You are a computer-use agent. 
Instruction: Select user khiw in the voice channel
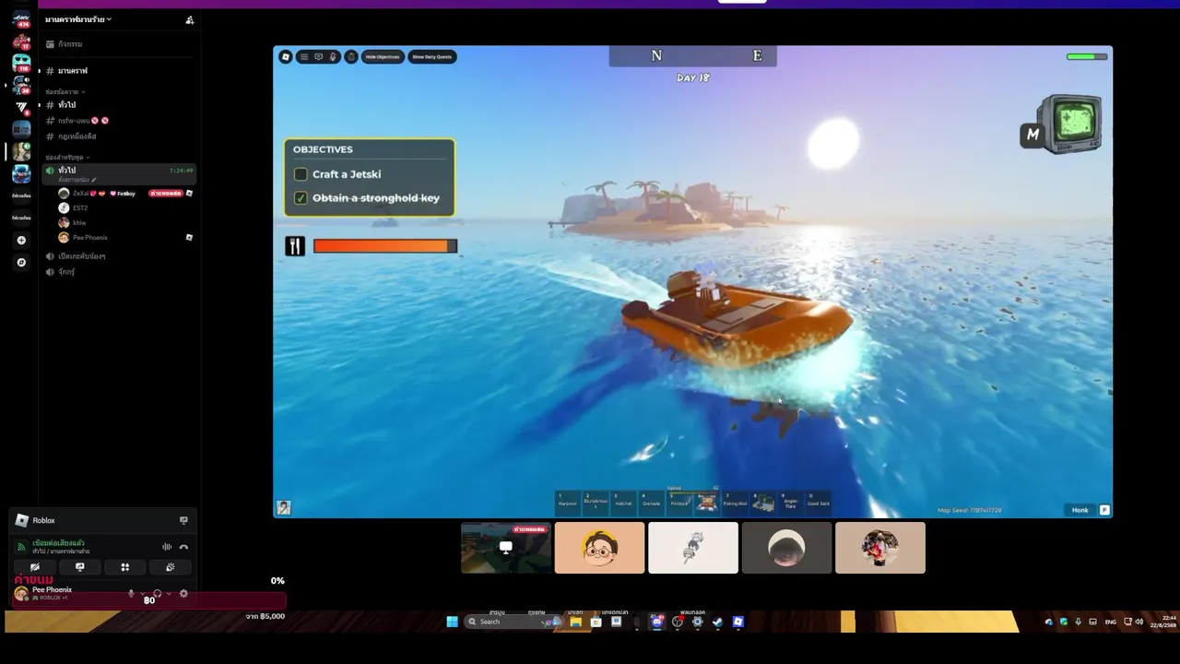click(125, 223)
